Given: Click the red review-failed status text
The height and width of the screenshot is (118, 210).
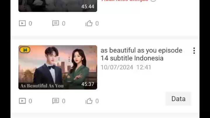Looking at the screenshot, I should [125, 1].
